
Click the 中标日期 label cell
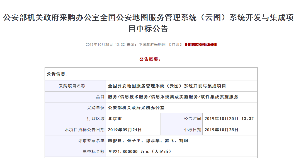[182, 130]
